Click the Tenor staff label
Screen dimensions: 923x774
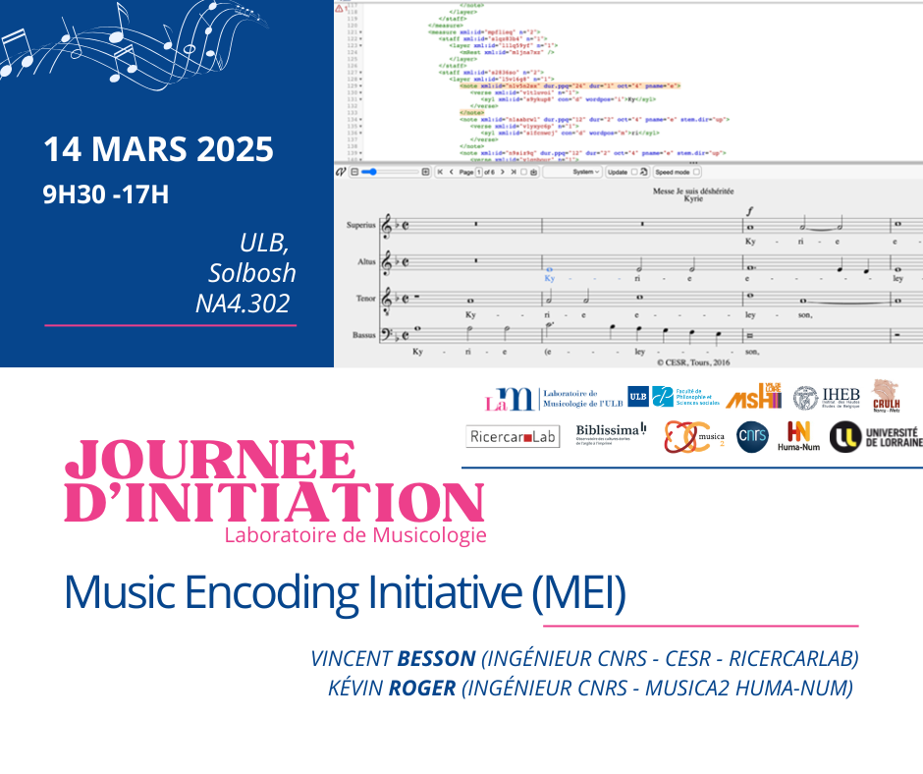tap(365, 299)
